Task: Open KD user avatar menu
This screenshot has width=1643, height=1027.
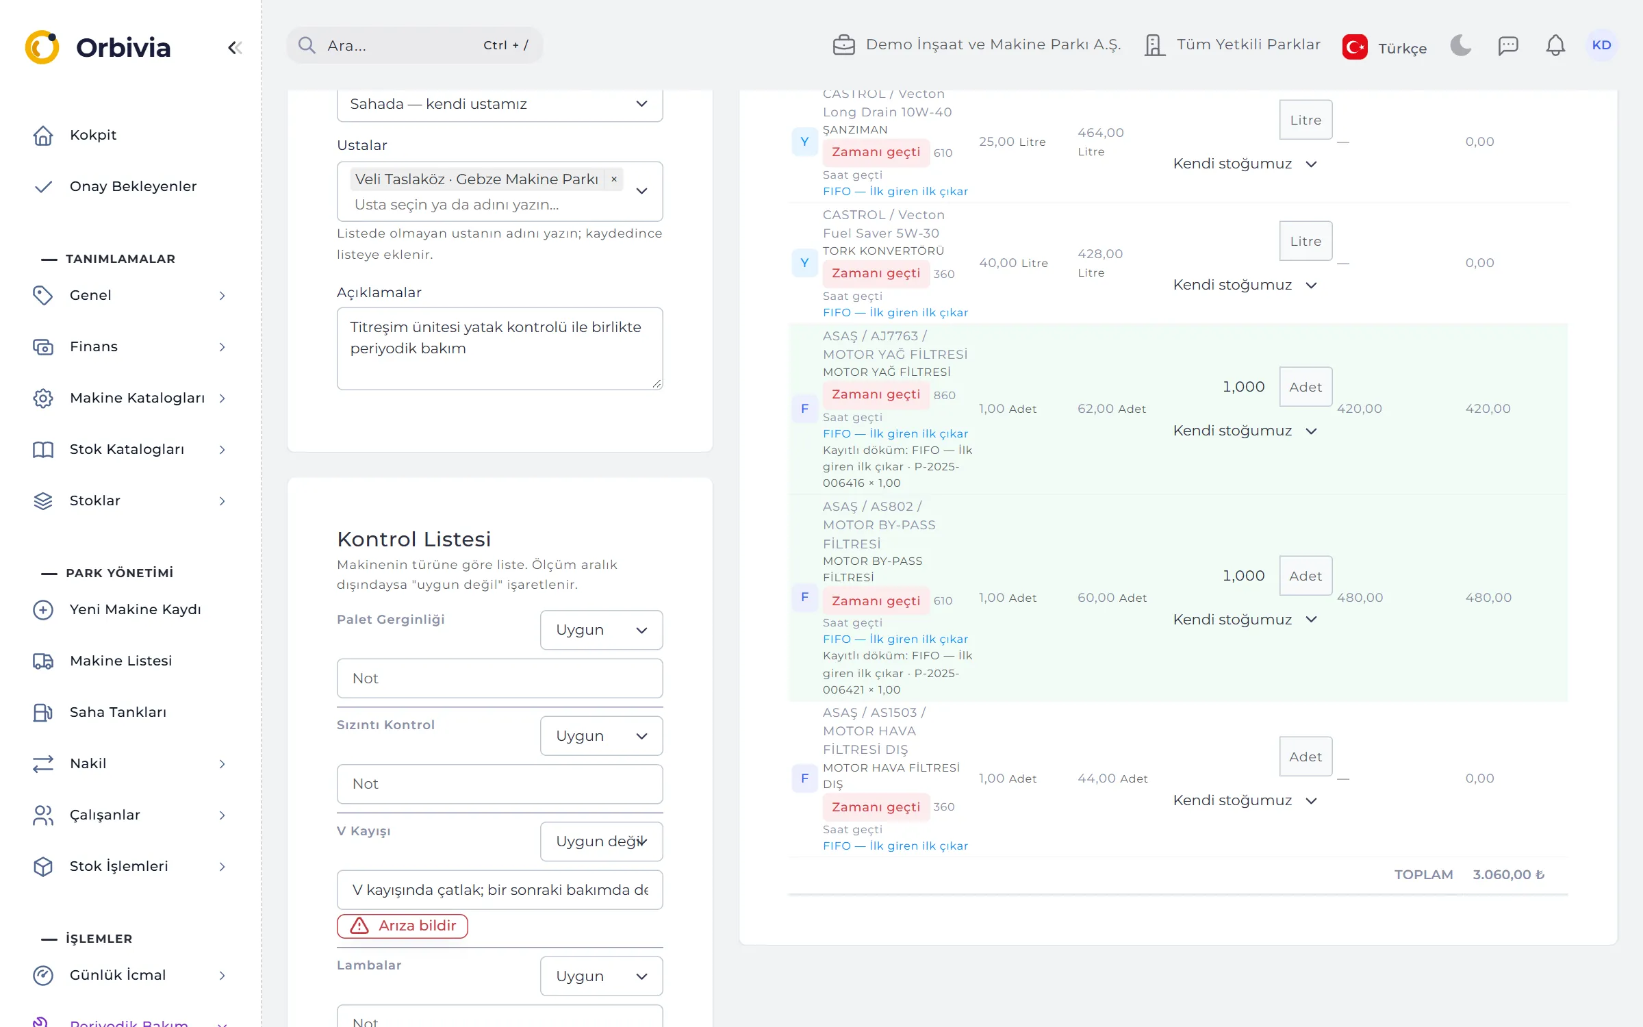Action: [1601, 45]
